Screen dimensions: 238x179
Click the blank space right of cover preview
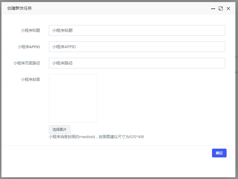pos(161,98)
